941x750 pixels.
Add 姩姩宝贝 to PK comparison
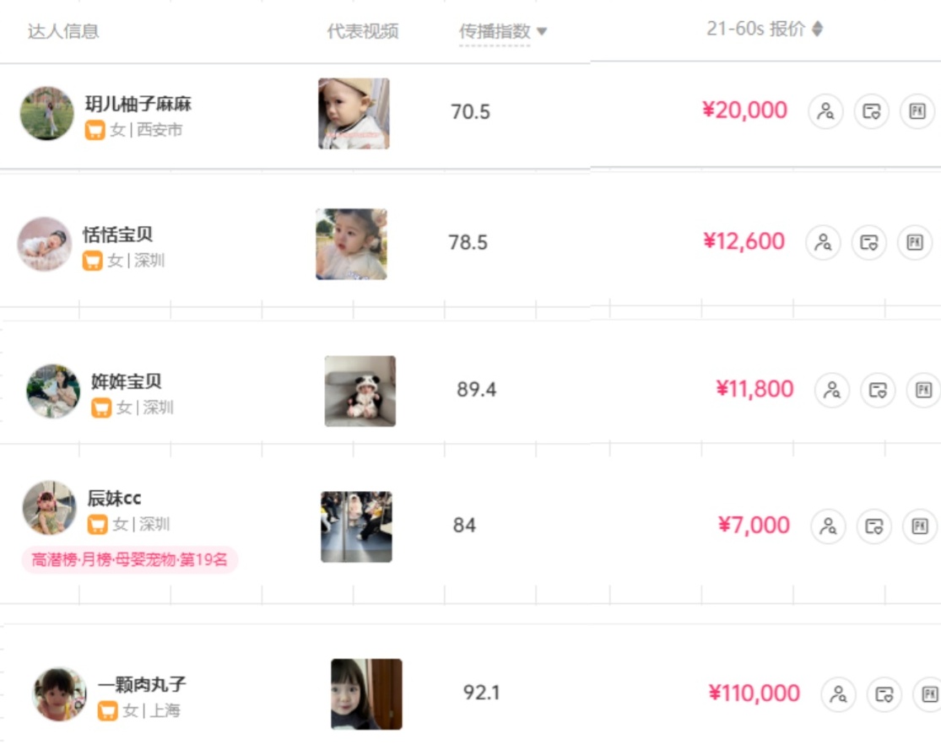click(923, 390)
